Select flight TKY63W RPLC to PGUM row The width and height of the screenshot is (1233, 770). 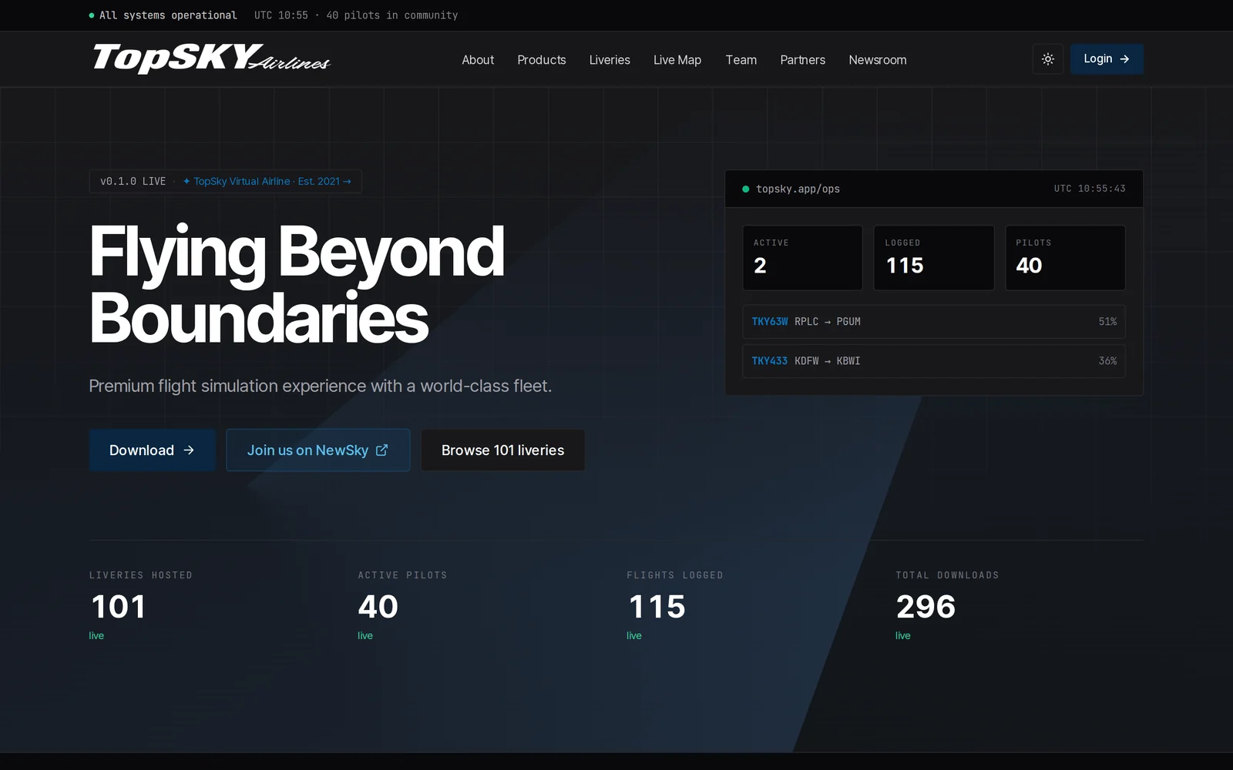click(934, 322)
